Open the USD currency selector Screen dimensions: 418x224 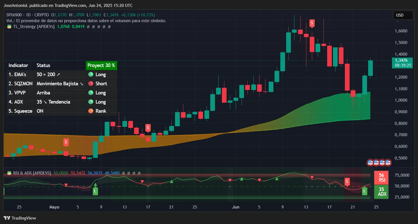click(403, 15)
